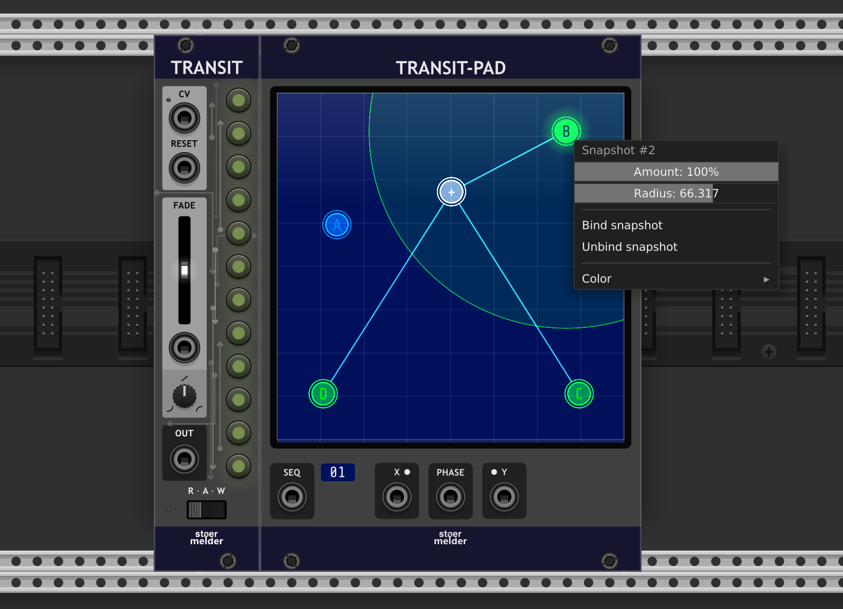This screenshot has height=609, width=843.
Task: Toggle the R·A·W mode switch
Action: [x=206, y=510]
